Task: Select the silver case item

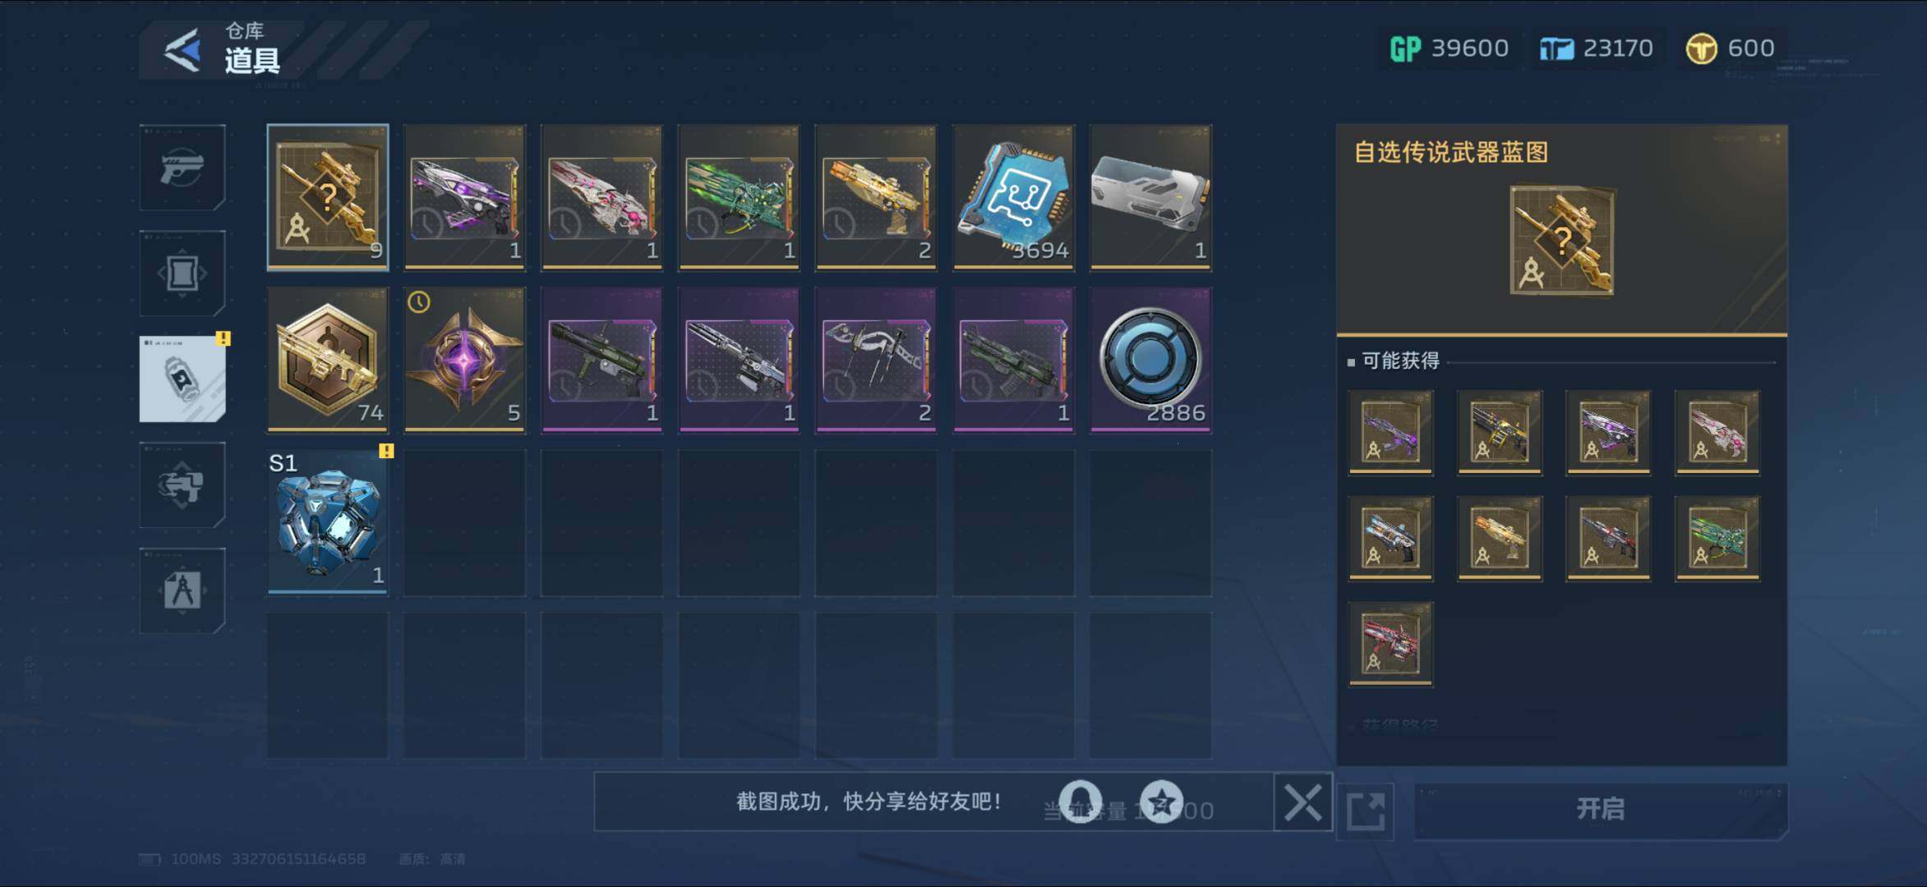Action: (1150, 198)
